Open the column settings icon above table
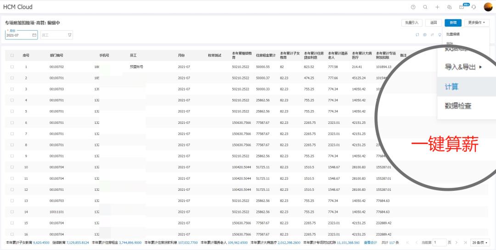496x250 pixels. [x=425, y=35]
